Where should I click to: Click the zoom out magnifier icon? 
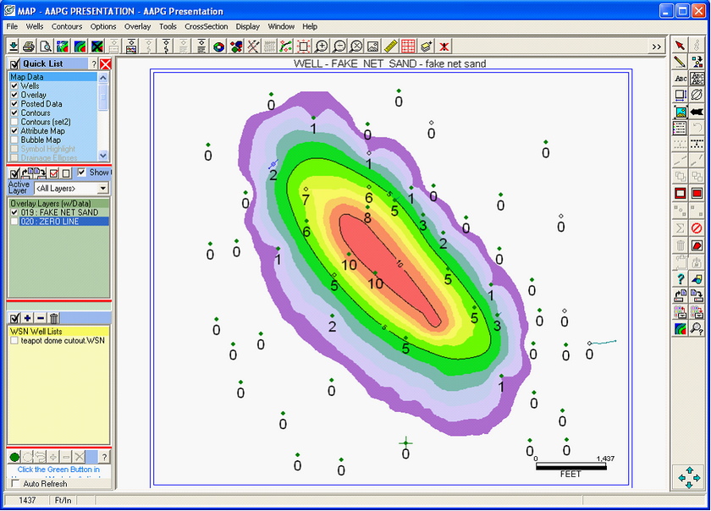[x=339, y=46]
